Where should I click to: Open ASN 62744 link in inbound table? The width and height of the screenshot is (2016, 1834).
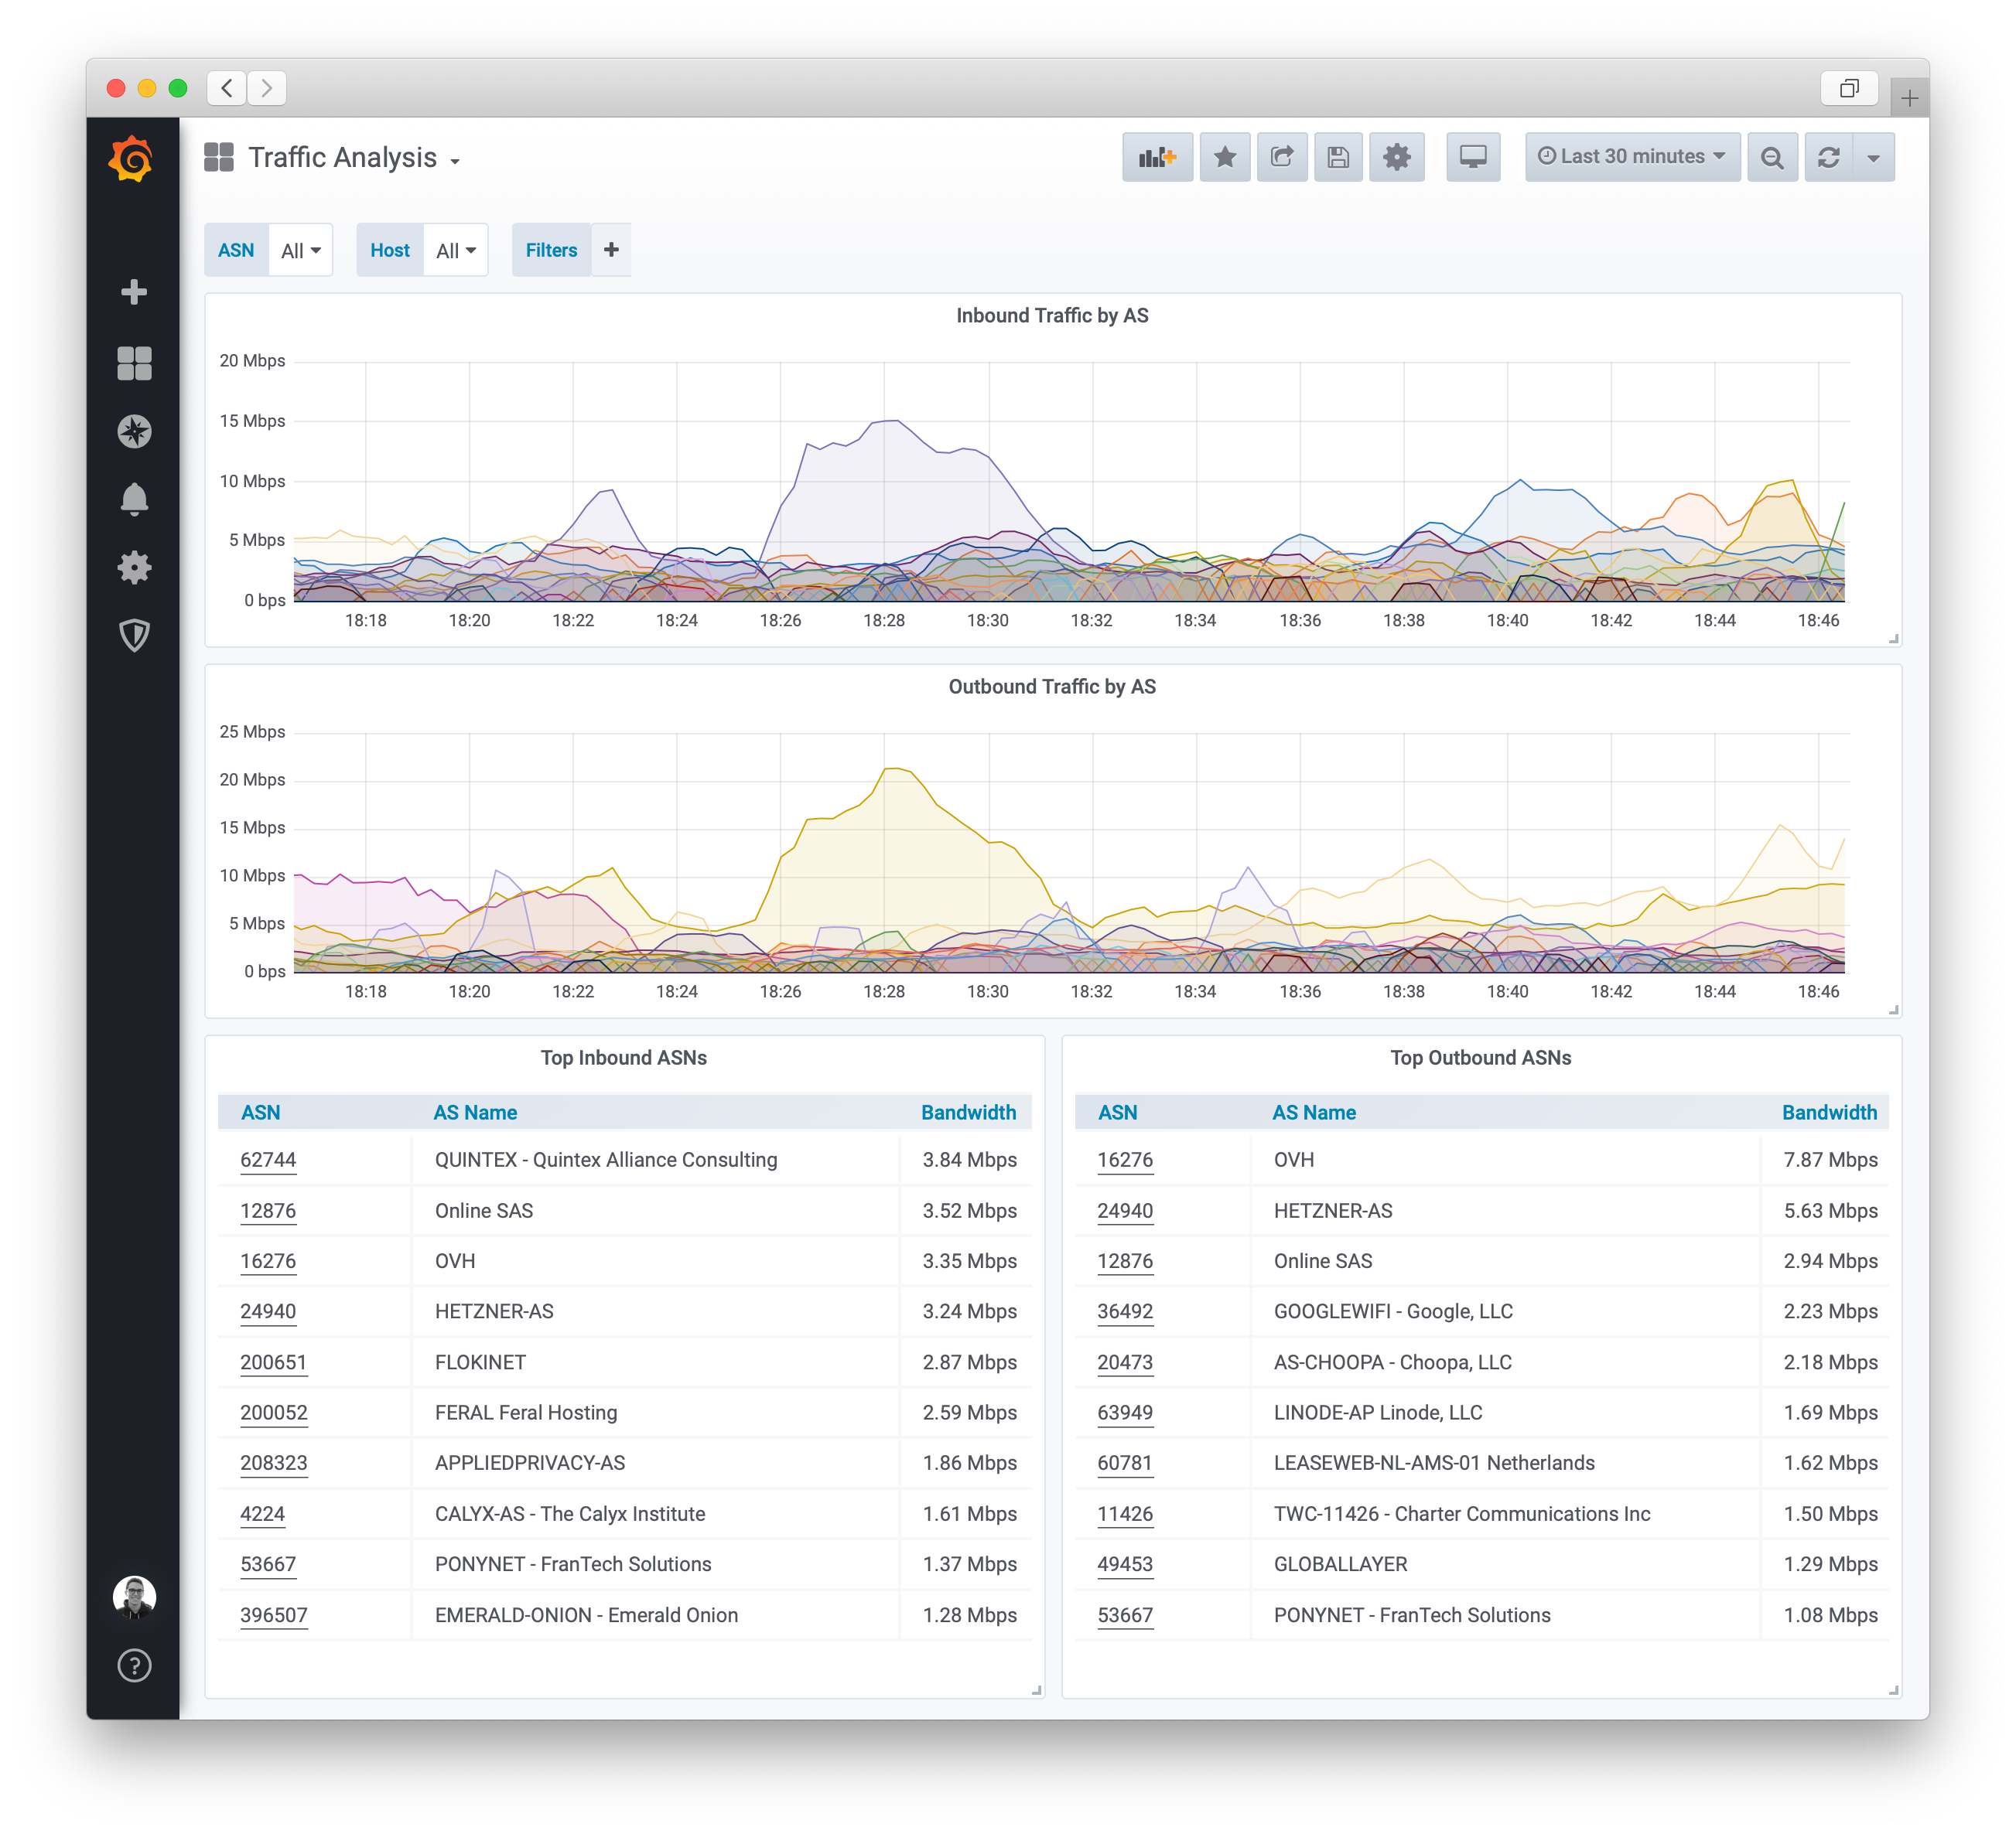(268, 1159)
